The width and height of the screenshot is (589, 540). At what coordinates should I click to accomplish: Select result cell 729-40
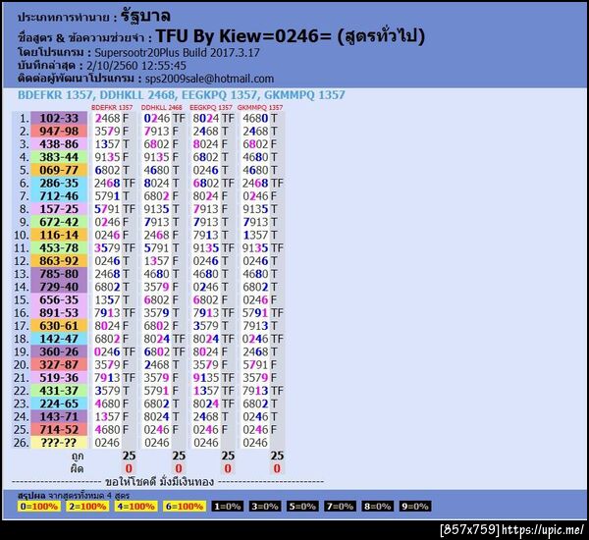point(59,287)
